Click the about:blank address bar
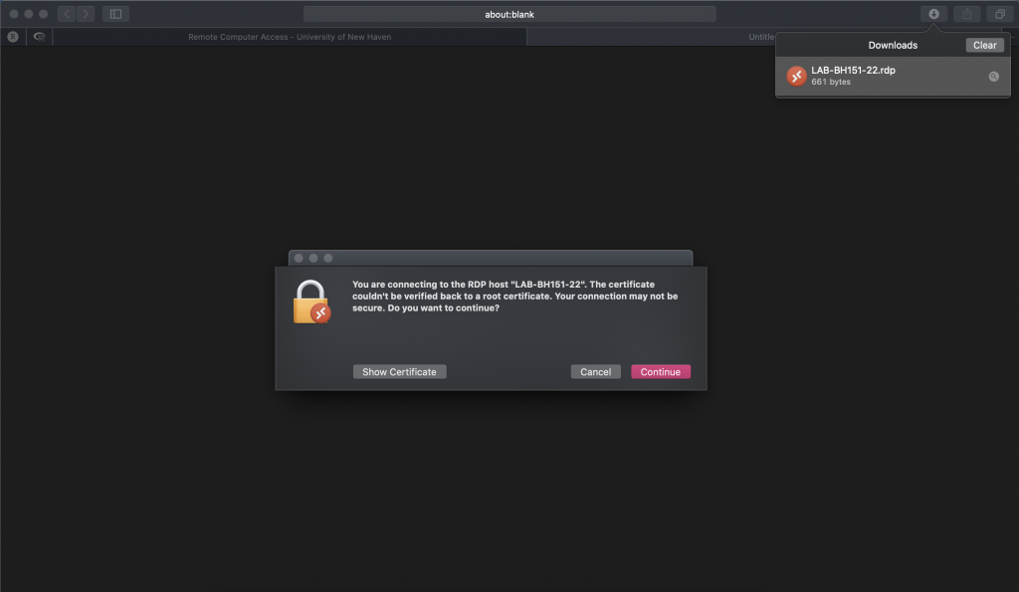Image resolution: width=1019 pixels, height=592 pixels. (x=509, y=14)
